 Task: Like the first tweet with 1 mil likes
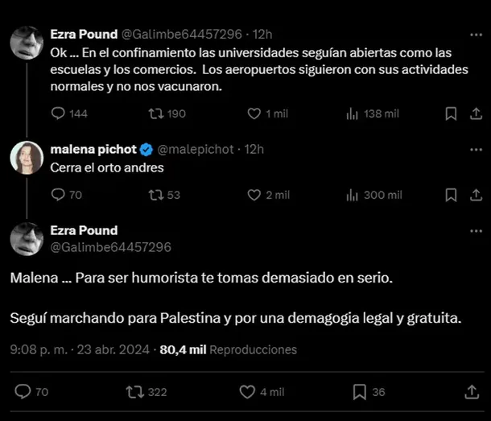[x=254, y=114]
